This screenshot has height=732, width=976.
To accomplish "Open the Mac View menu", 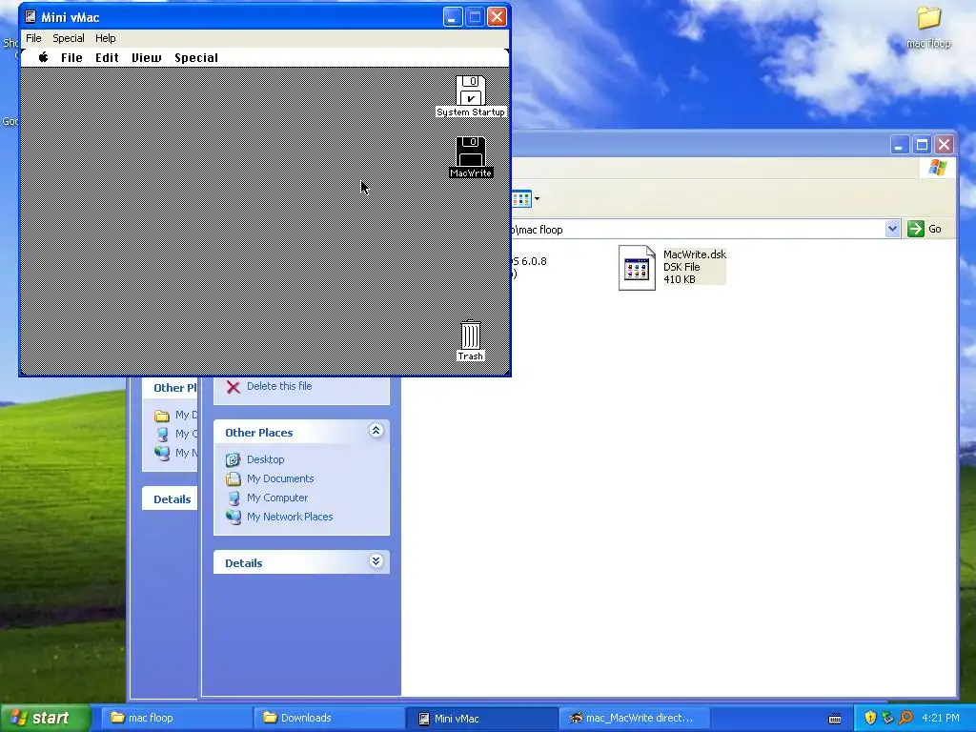I will [x=146, y=58].
